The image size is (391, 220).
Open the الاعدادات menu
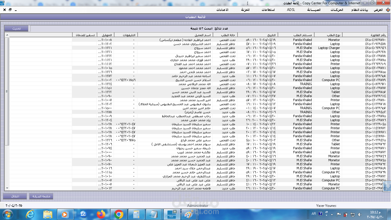(x=222, y=10)
